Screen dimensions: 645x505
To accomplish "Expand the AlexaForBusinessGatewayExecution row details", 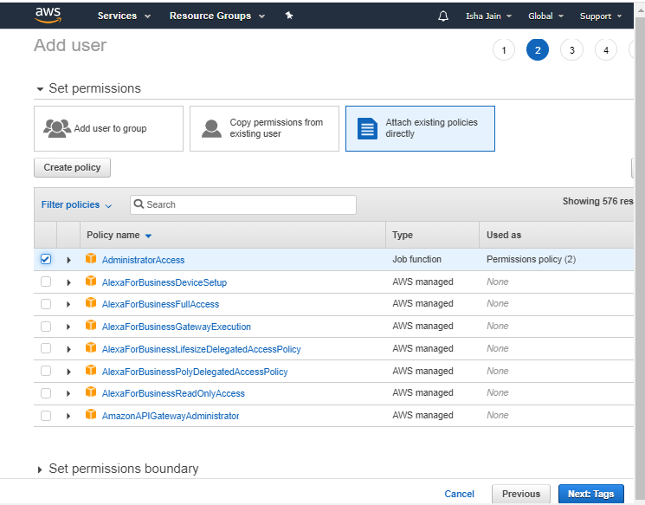I will pos(68,327).
